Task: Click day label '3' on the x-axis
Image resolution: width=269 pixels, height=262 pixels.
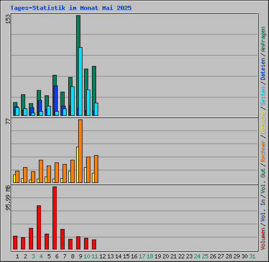Action: click(x=33, y=256)
